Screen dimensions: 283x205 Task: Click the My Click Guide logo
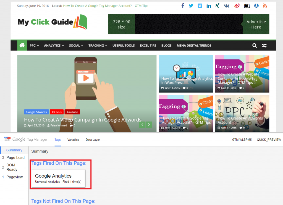(x=52, y=22)
